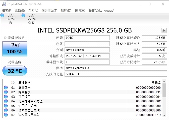Image resolution: width=169 pixels, height=120 pixels.
Task: Click the firmware field showing 004C
Action: 87,38
